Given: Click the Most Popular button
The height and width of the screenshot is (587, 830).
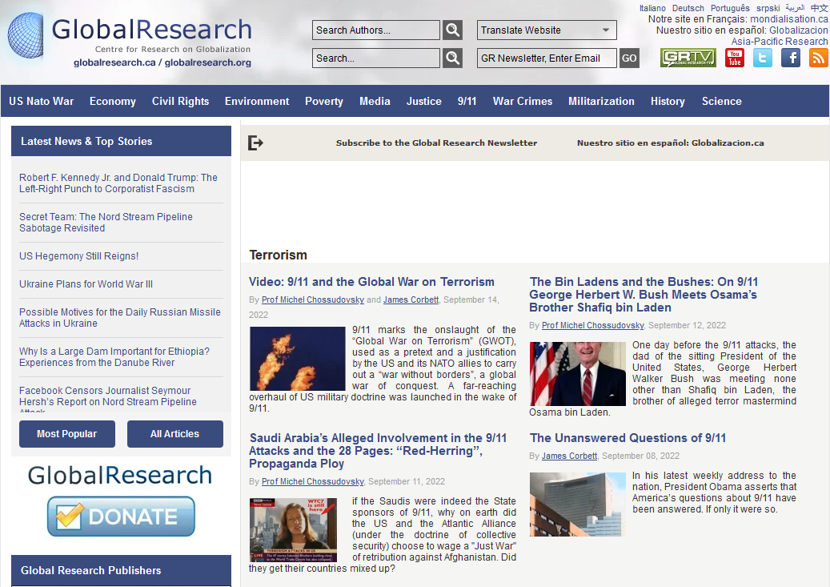Looking at the screenshot, I should [67, 434].
